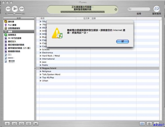The image size is (165, 127).
Task: Expand Hard Rock / Metal category
Action: point(41,56)
